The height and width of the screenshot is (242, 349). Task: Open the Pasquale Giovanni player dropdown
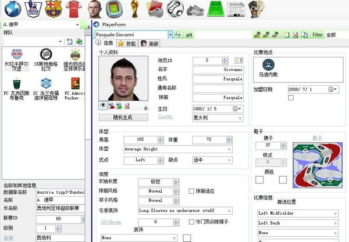pyautogui.click(x=170, y=35)
